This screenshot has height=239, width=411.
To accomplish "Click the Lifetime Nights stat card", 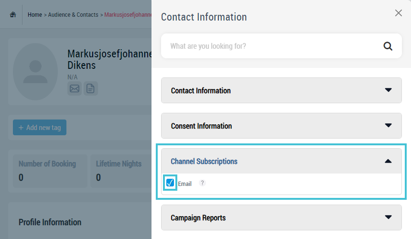I will tap(121, 171).
